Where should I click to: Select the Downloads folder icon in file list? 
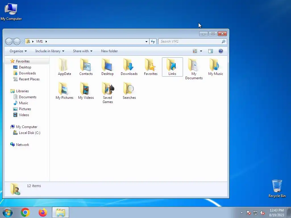pyautogui.click(x=129, y=67)
